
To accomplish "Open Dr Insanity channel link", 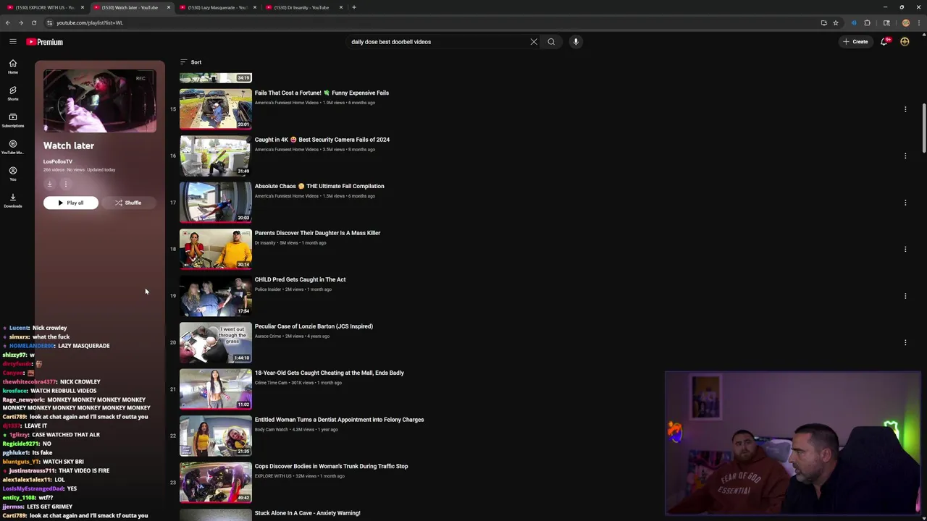I will pyautogui.click(x=265, y=243).
